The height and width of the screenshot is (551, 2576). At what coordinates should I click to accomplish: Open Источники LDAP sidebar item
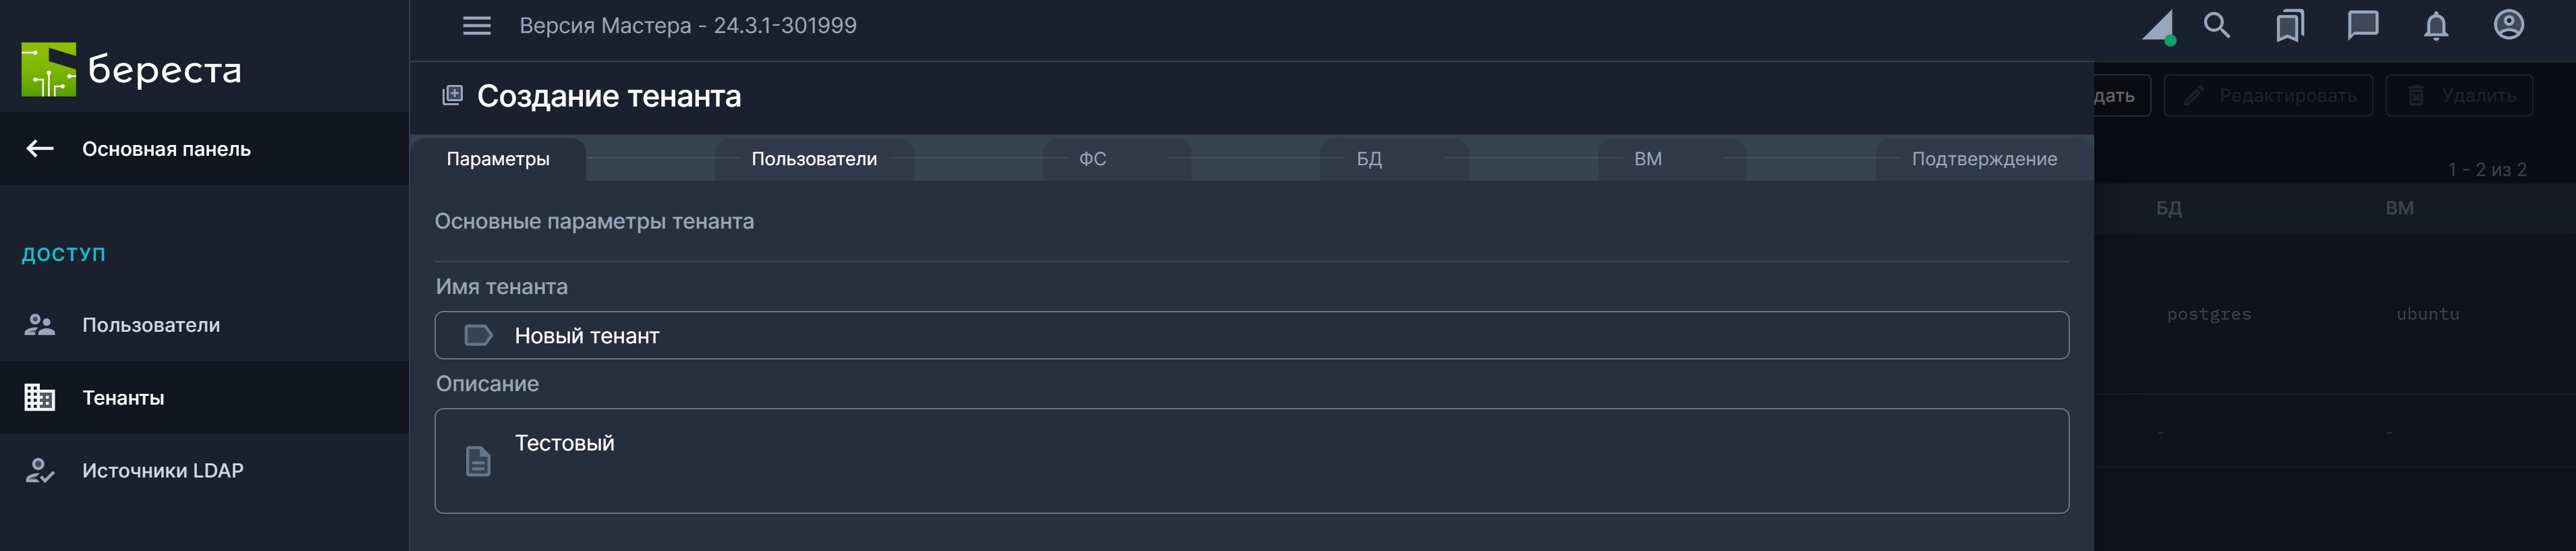(x=162, y=471)
